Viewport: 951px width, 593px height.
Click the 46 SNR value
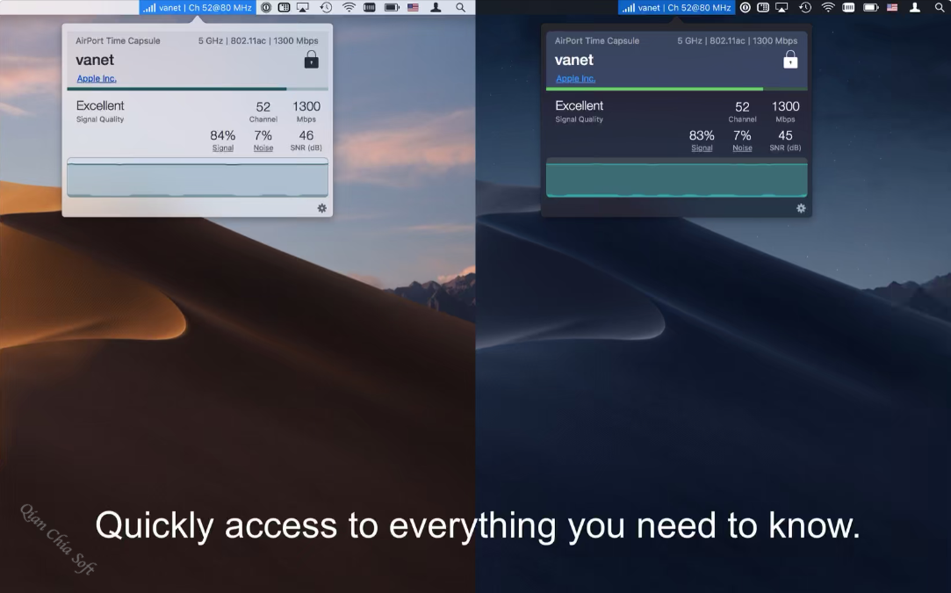point(306,135)
